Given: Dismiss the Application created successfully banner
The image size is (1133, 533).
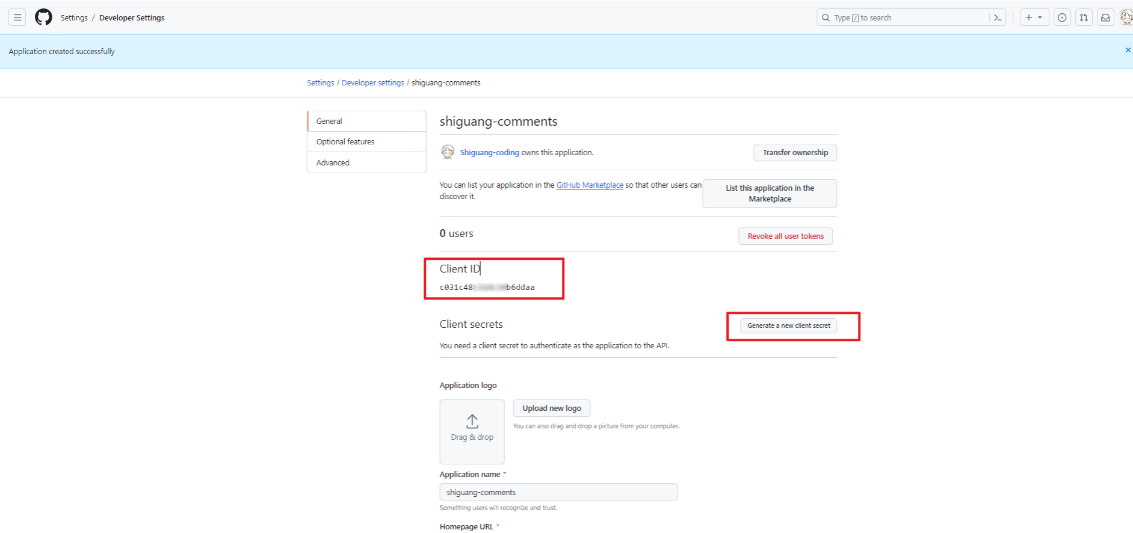Looking at the screenshot, I should click(1128, 51).
